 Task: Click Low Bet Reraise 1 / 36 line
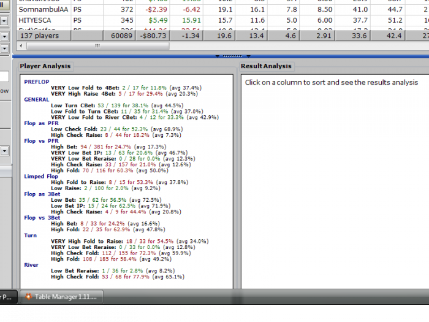click(113, 271)
